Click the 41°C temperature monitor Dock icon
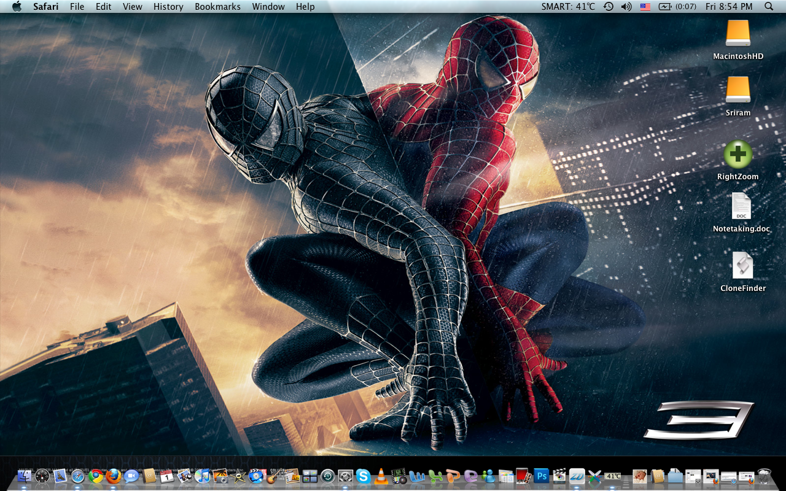 coord(613,476)
